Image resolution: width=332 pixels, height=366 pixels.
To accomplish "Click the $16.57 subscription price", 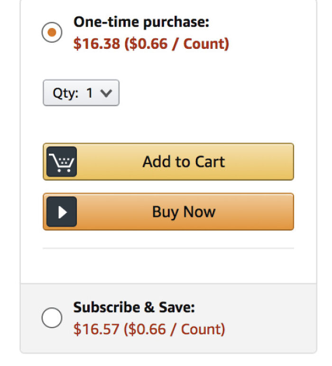I will (x=96, y=329).
